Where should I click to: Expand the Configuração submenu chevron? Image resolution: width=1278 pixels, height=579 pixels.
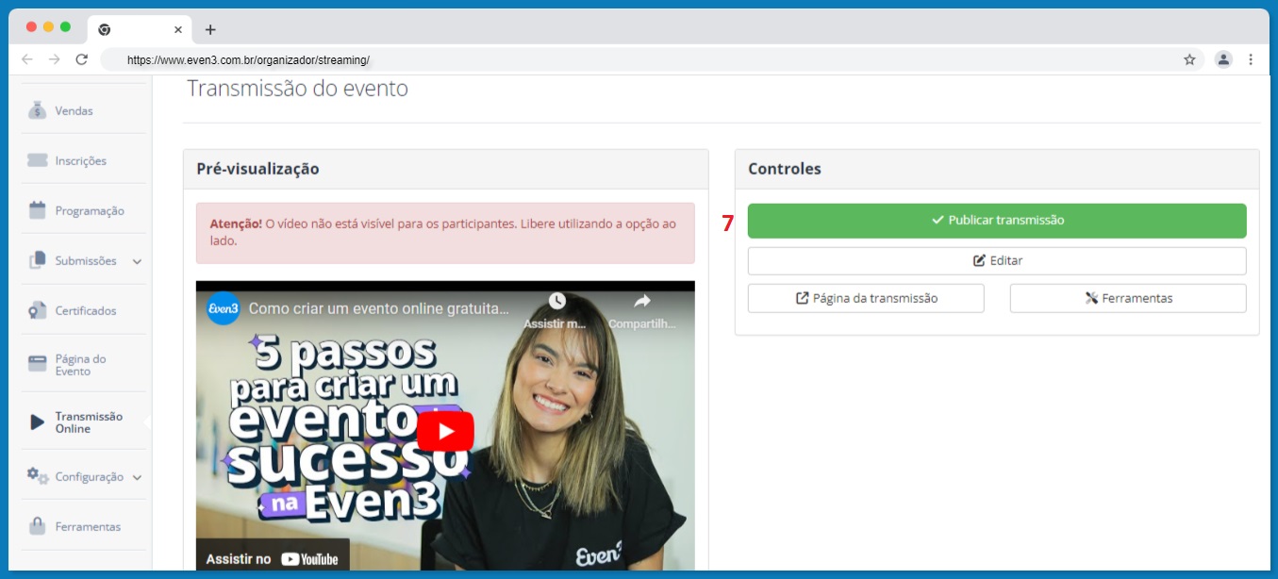point(137,477)
